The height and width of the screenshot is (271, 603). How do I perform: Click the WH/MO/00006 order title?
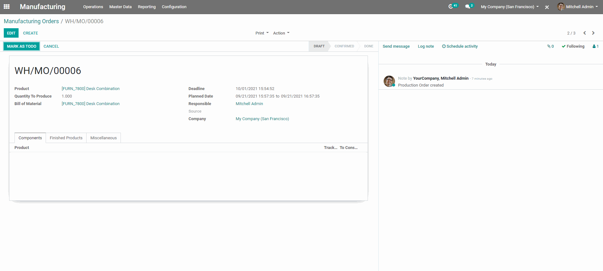48,71
